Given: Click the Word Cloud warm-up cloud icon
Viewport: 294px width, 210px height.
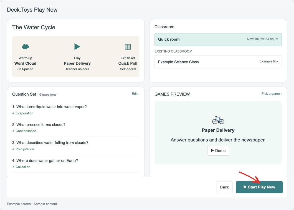Looking at the screenshot, I should point(25,46).
